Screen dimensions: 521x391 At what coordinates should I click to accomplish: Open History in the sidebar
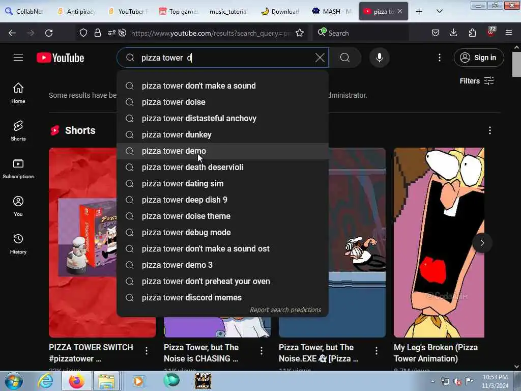tap(18, 244)
